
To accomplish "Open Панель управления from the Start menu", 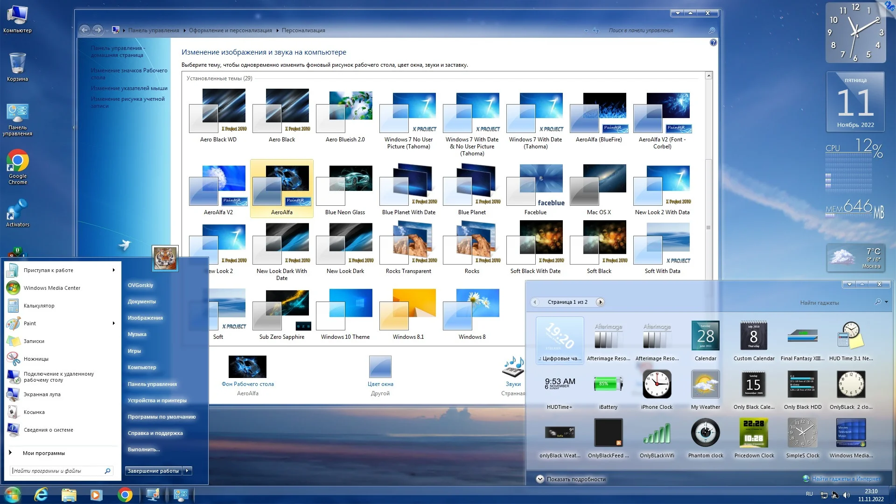I will click(x=152, y=384).
